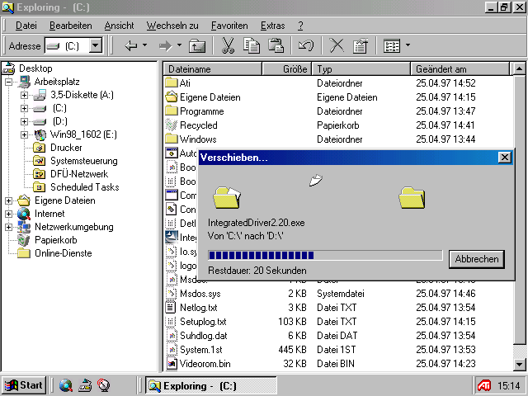Expand the Netzwerkumgebung tree node
The image size is (528, 396).
[9, 227]
